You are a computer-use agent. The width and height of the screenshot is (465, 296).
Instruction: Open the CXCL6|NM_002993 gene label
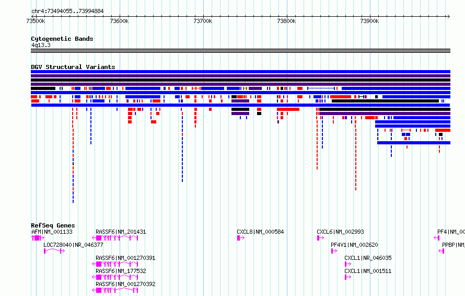340,232
